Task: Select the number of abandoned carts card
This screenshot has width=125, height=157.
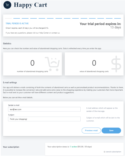Action: [x=32, y=64]
